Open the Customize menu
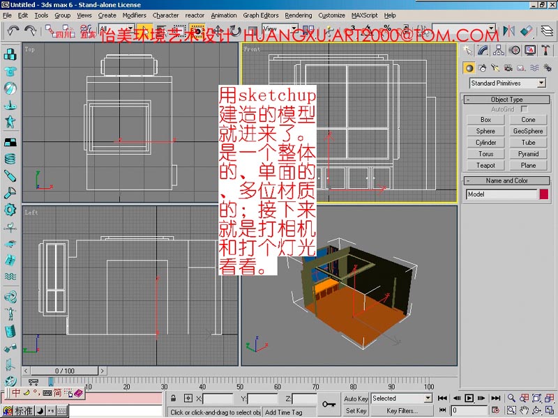 click(x=332, y=15)
